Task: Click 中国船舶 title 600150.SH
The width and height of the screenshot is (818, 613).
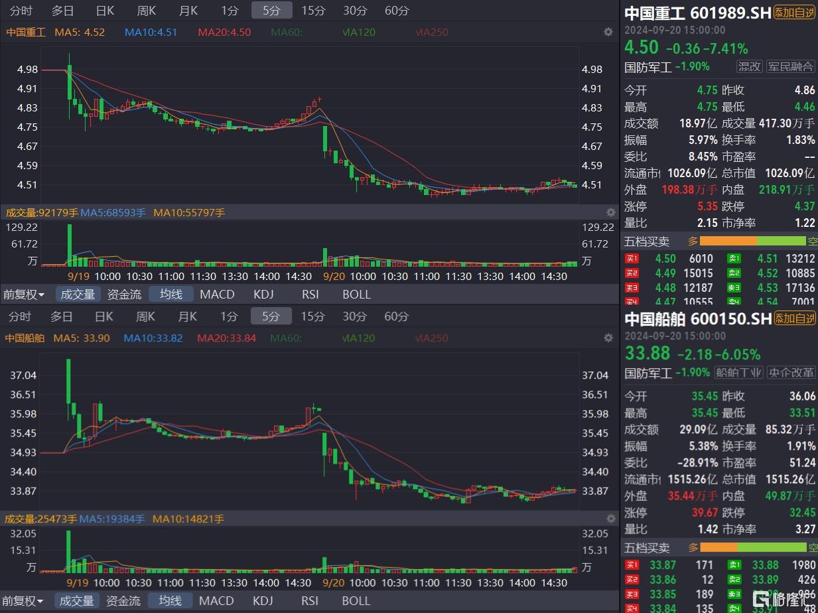Action: tap(698, 319)
